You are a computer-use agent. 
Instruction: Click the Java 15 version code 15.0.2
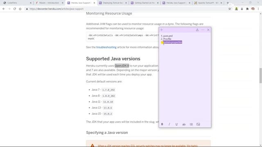[108, 114]
